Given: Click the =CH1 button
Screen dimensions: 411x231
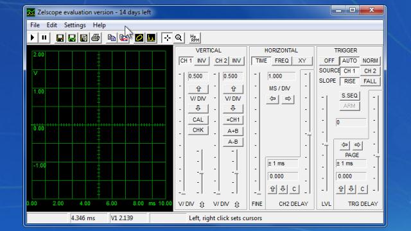Looking at the screenshot, I should click(x=233, y=120).
